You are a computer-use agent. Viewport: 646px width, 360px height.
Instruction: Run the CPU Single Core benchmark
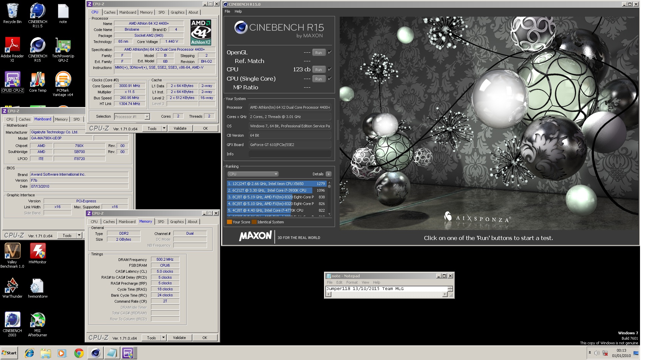click(x=319, y=79)
